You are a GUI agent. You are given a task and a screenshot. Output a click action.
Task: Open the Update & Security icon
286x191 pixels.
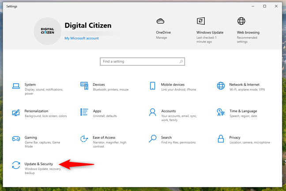[16, 165]
